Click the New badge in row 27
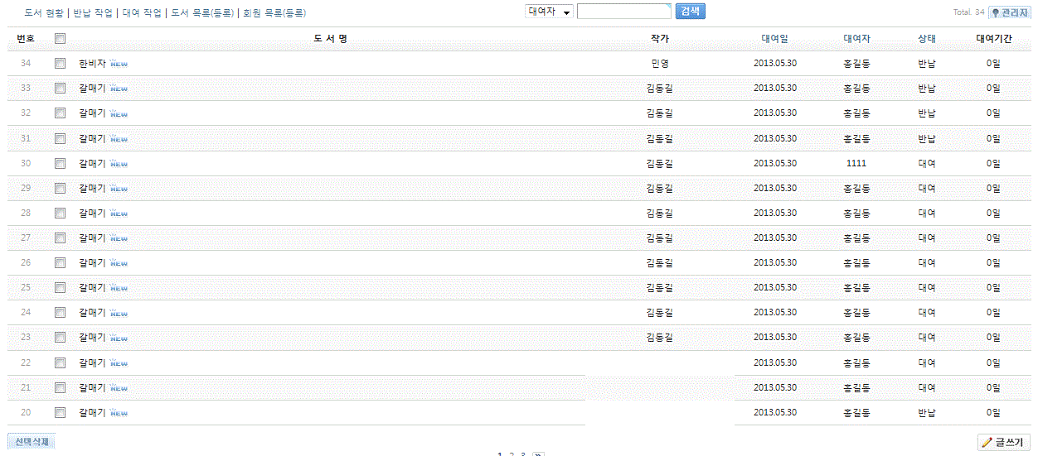Image resolution: width=1038 pixels, height=456 pixels. coord(119,238)
